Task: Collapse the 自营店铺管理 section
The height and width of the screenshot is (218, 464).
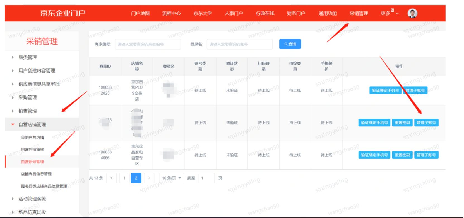Action: tap(13, 124)
